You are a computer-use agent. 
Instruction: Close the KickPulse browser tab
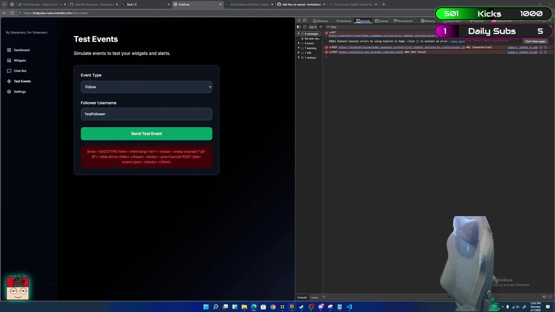(x=220, y=4)
